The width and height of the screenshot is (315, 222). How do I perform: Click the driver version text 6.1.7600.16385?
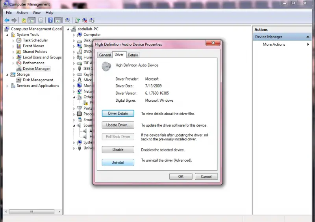[x=157, y=93]
